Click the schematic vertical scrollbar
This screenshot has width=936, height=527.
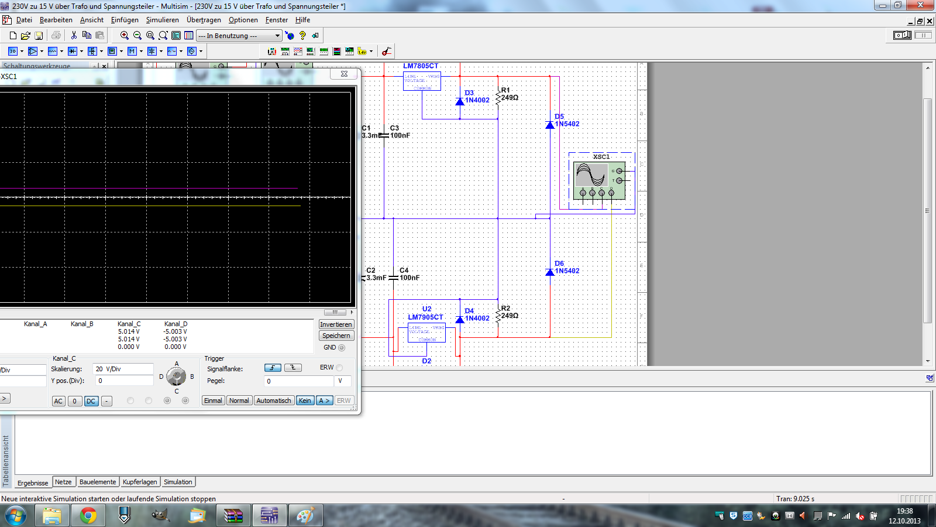pos(927,211)
